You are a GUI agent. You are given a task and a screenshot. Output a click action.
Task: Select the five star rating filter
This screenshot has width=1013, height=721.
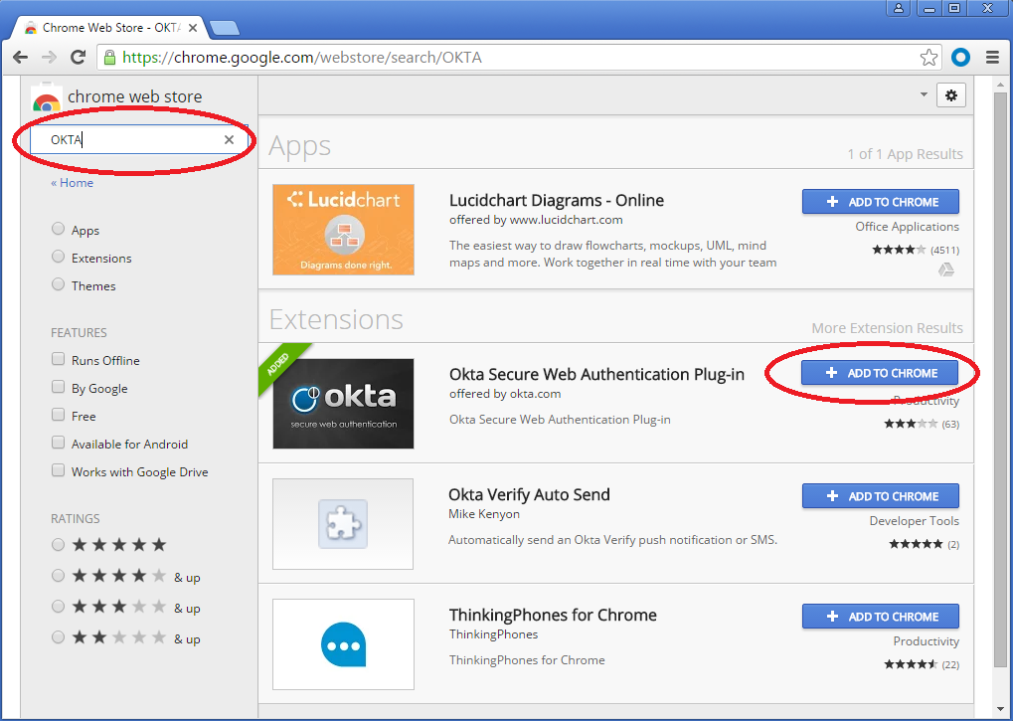[58, 545]
